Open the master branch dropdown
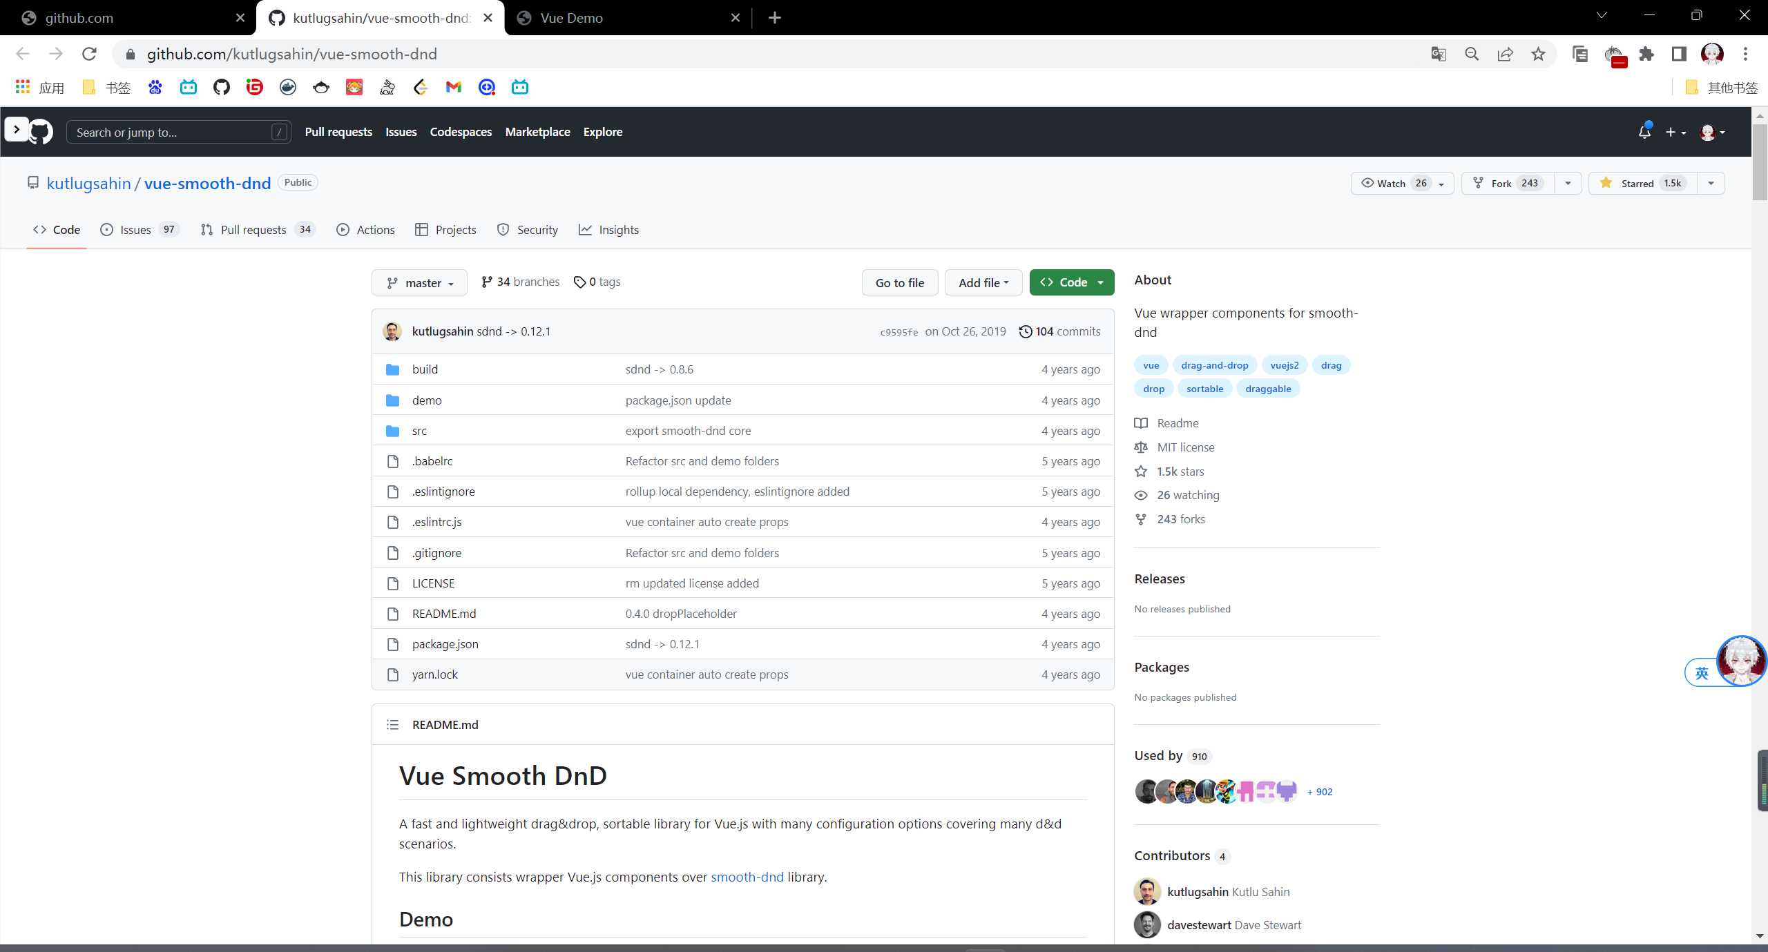Screen dimensions: 1768x952 (x=419, y=283)
